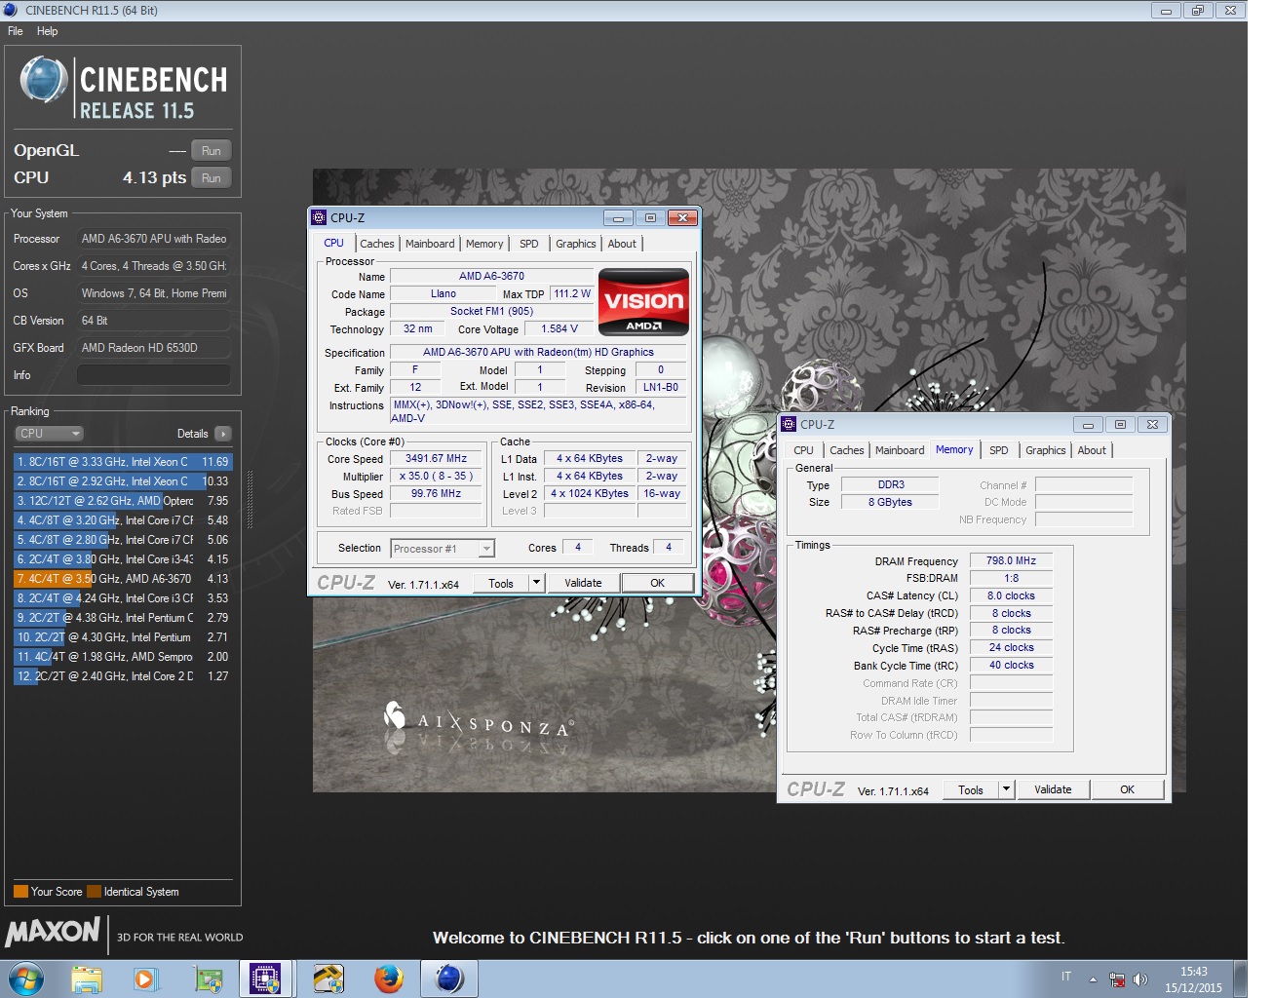Open About tab in front CPU-Z window
The image size is (1273, 998).
click(622, 244)
